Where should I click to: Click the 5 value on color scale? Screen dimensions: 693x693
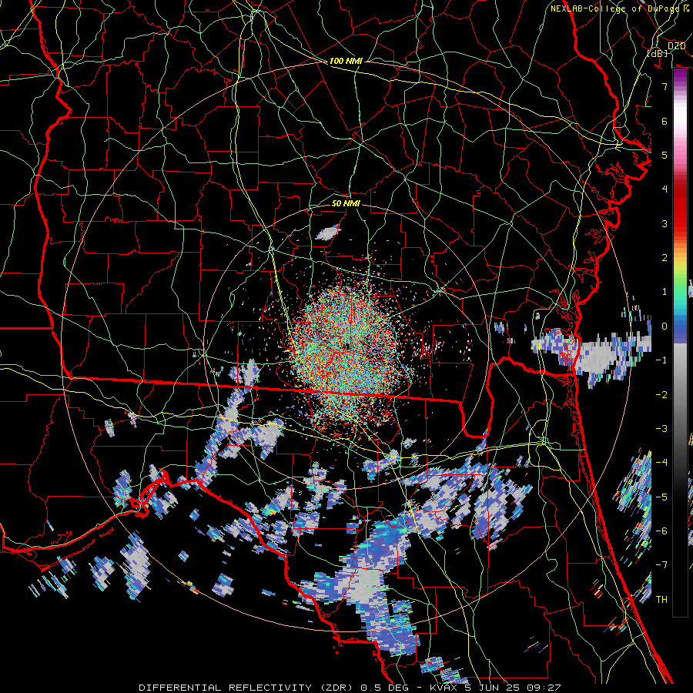point(665,155)
